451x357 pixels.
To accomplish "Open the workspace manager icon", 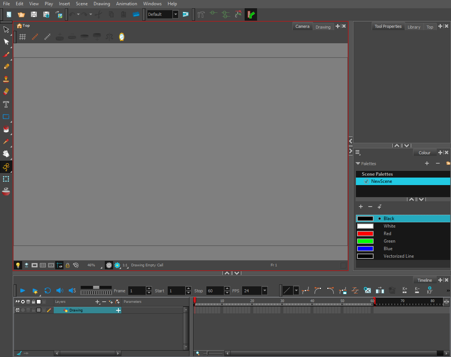I will pos(186,14).
